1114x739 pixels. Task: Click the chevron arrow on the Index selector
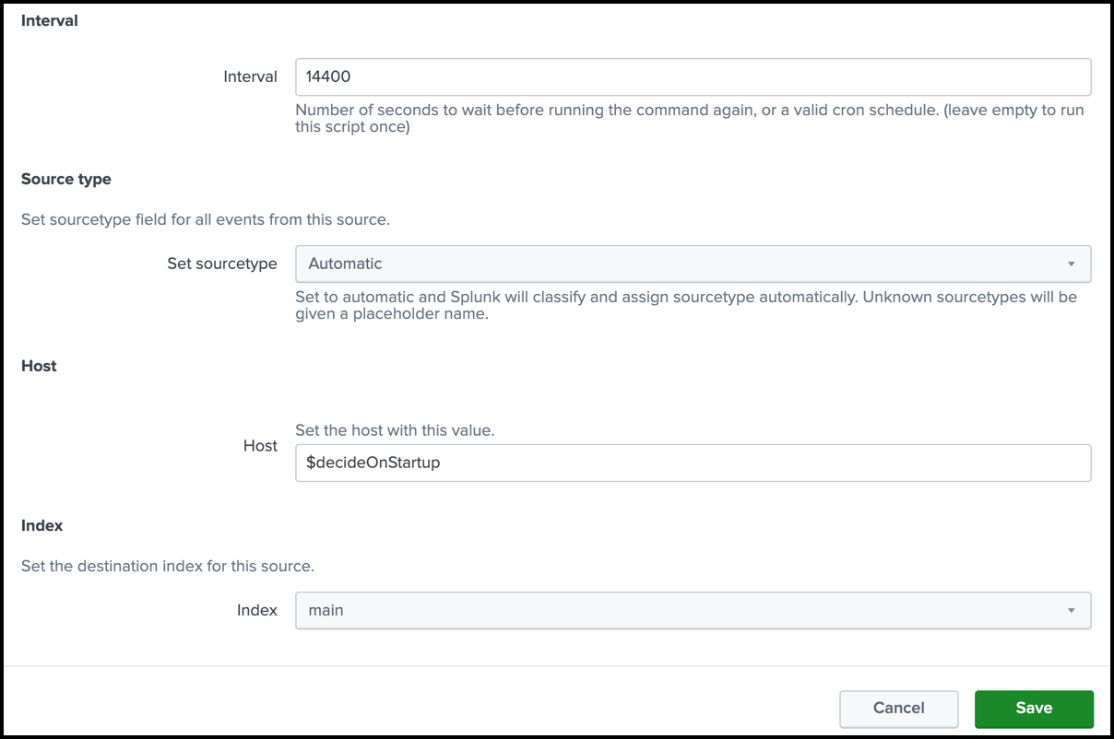pos(1073,610)
